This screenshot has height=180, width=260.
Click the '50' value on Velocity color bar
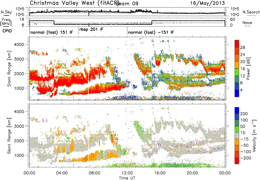pos(243,126)
